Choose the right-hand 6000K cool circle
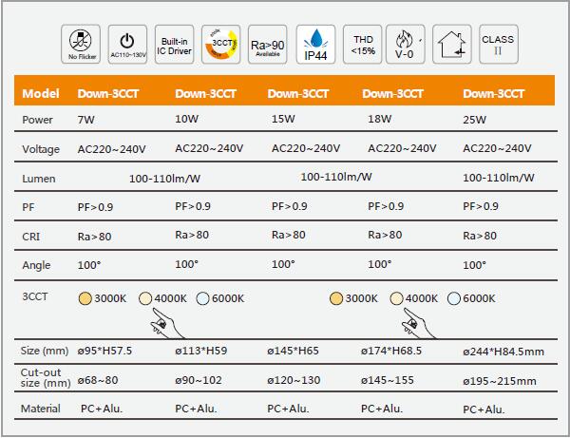Screen dimensions: 570x438 [x=454, y=298]
